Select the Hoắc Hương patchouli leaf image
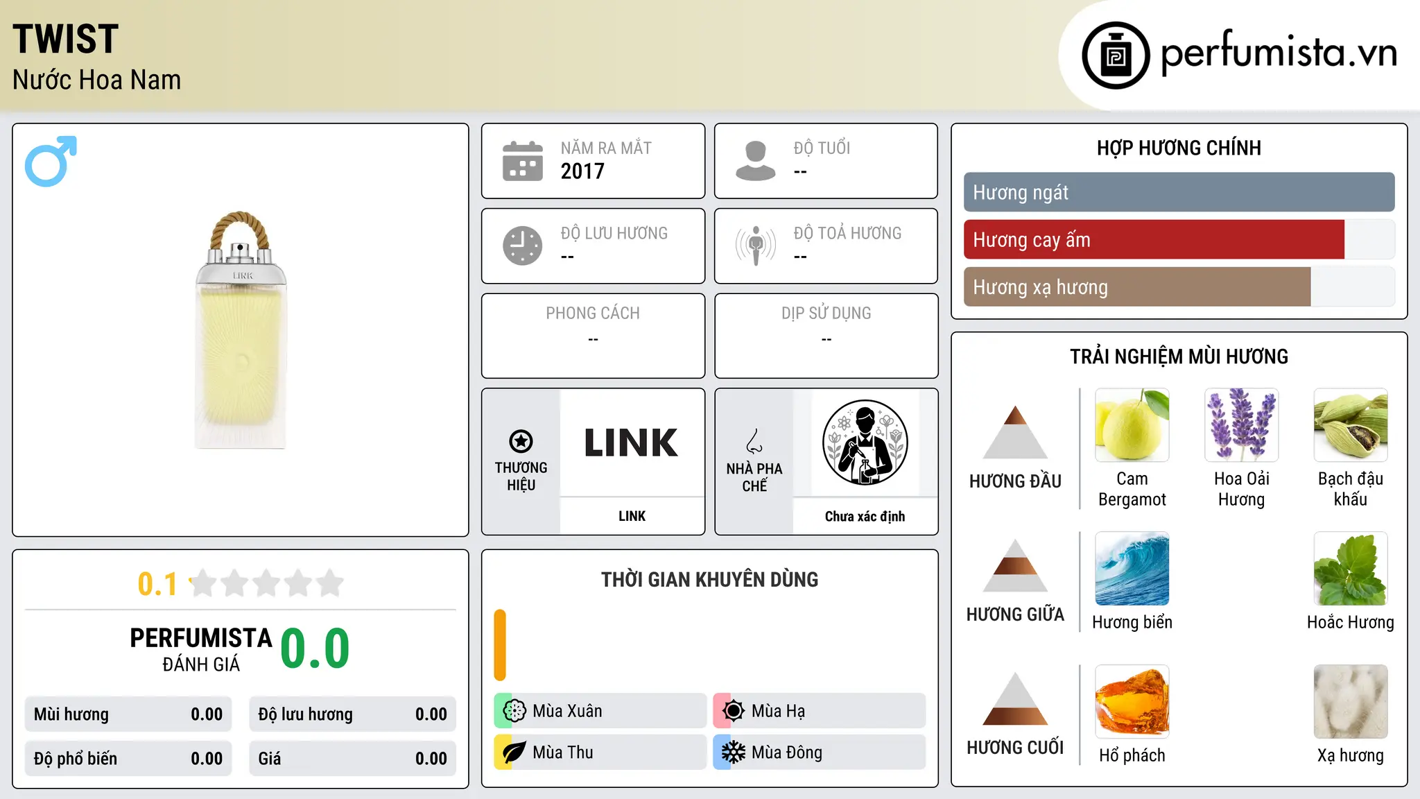Viewport: 1420px width, 799px height. pyautogui.click(x=1351, y=569)
